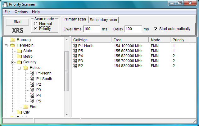Open the File menu
Viewport: 199px width, 126px height.
click(7, 12)
